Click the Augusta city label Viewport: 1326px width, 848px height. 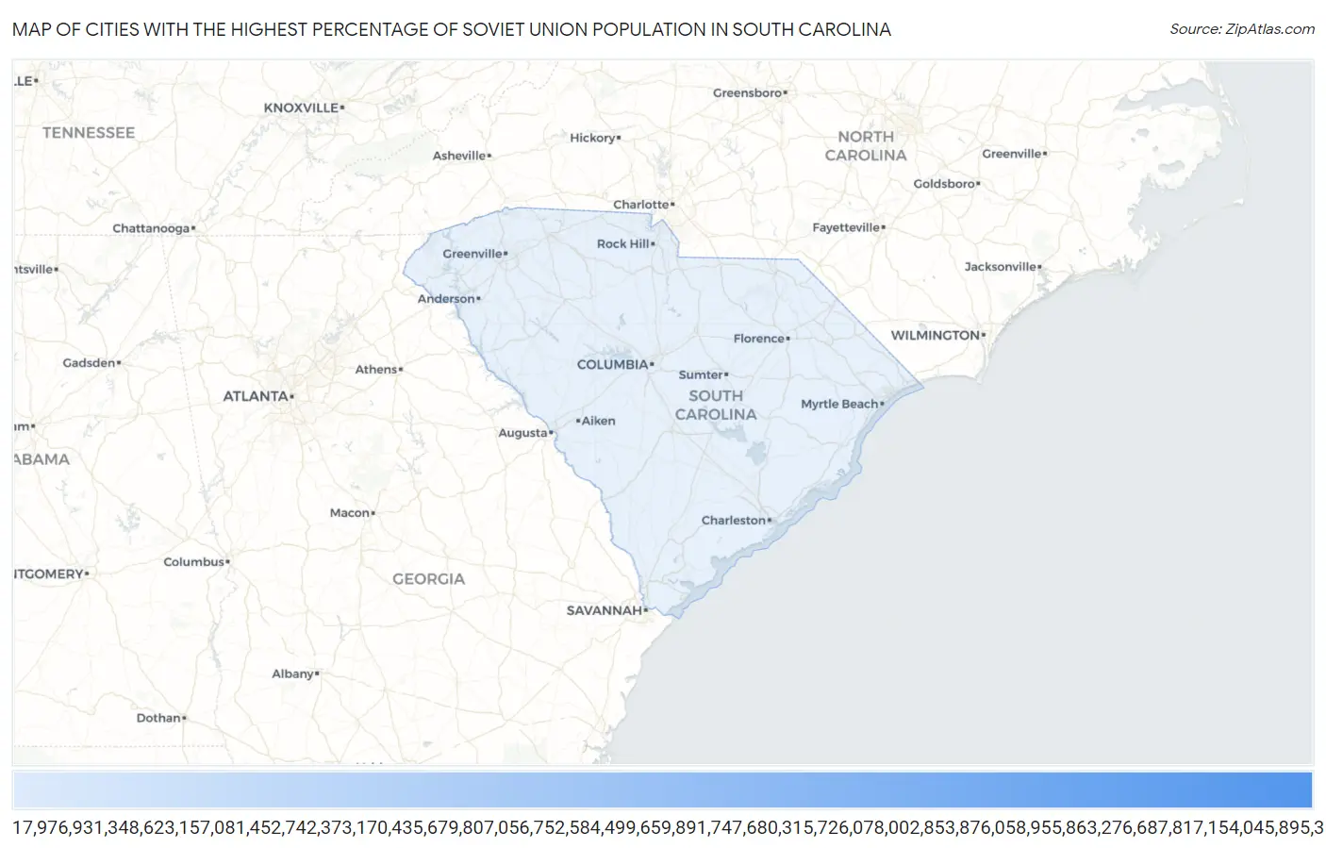click(523, 433)
